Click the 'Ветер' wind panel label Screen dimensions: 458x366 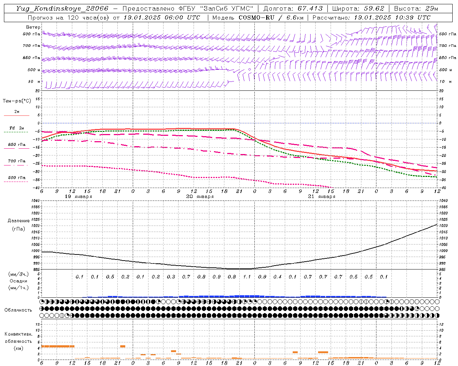click(33, 27)
